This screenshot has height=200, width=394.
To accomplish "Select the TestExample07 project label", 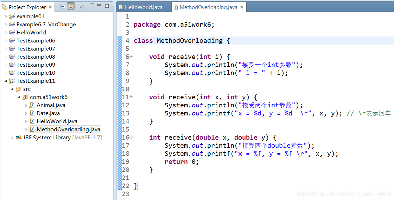I will point(36,49).
